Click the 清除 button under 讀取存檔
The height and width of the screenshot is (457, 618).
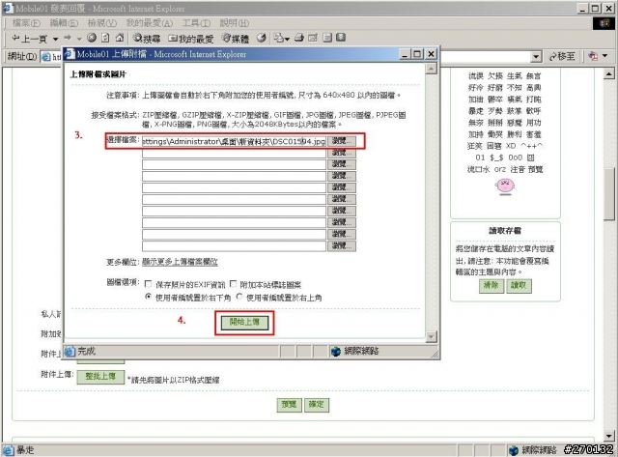click(x=492, y=285)
